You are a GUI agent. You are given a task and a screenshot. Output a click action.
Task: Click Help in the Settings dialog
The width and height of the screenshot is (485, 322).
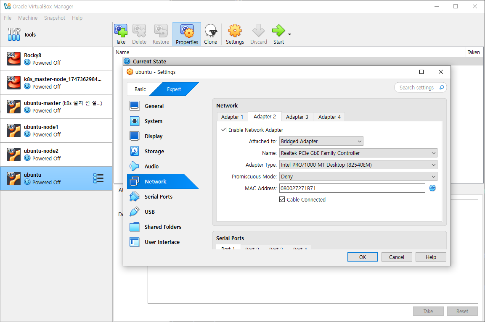click(x=431, y=257)
